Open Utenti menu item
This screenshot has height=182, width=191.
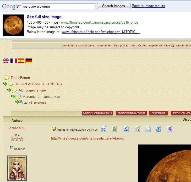pyautogui.click(x=180, y=46)
